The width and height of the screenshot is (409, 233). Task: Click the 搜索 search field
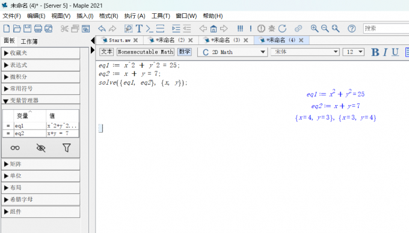[x=386, y=28]
